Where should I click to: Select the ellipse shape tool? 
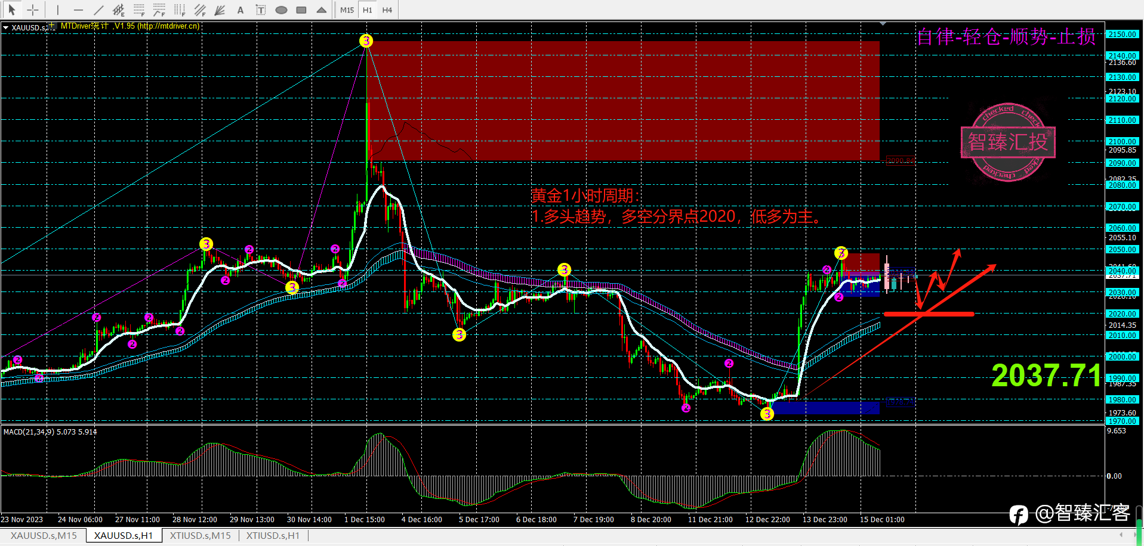(x=281, y=10)
